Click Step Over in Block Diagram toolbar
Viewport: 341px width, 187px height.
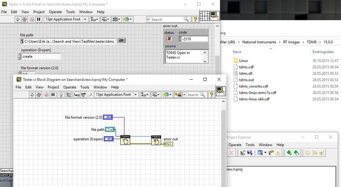(83, 95)
